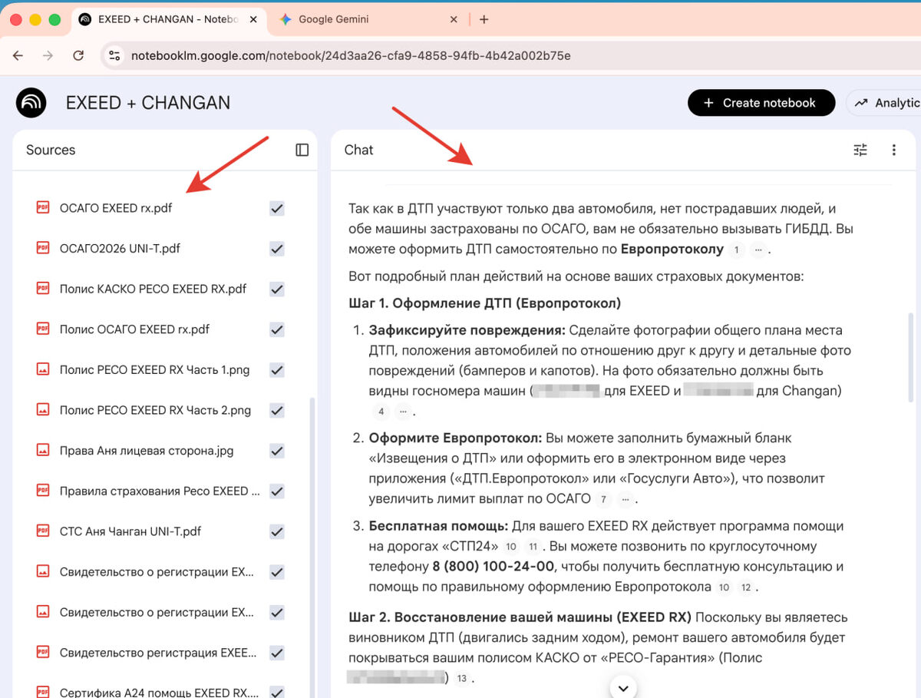Close the Google Gemini tab
Viewport: 921px width, 698px height.
tap(454, 19)
